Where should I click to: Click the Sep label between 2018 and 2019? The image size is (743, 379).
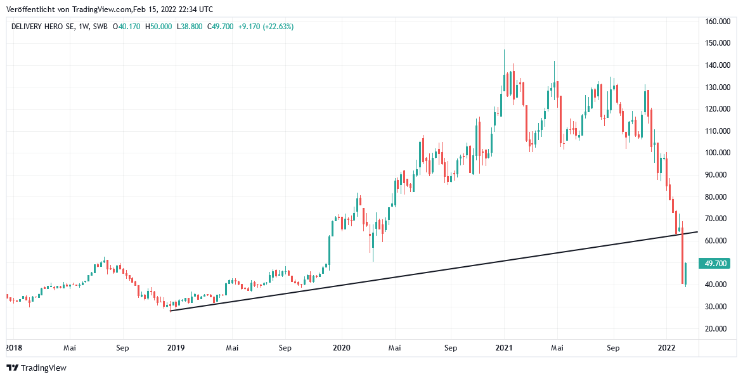coord(123,348)
